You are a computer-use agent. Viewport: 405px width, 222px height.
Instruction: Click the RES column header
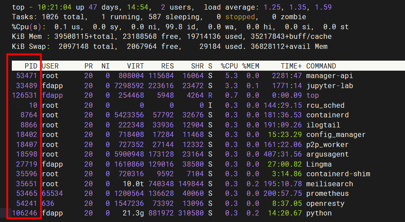click(x=167, y=66)
